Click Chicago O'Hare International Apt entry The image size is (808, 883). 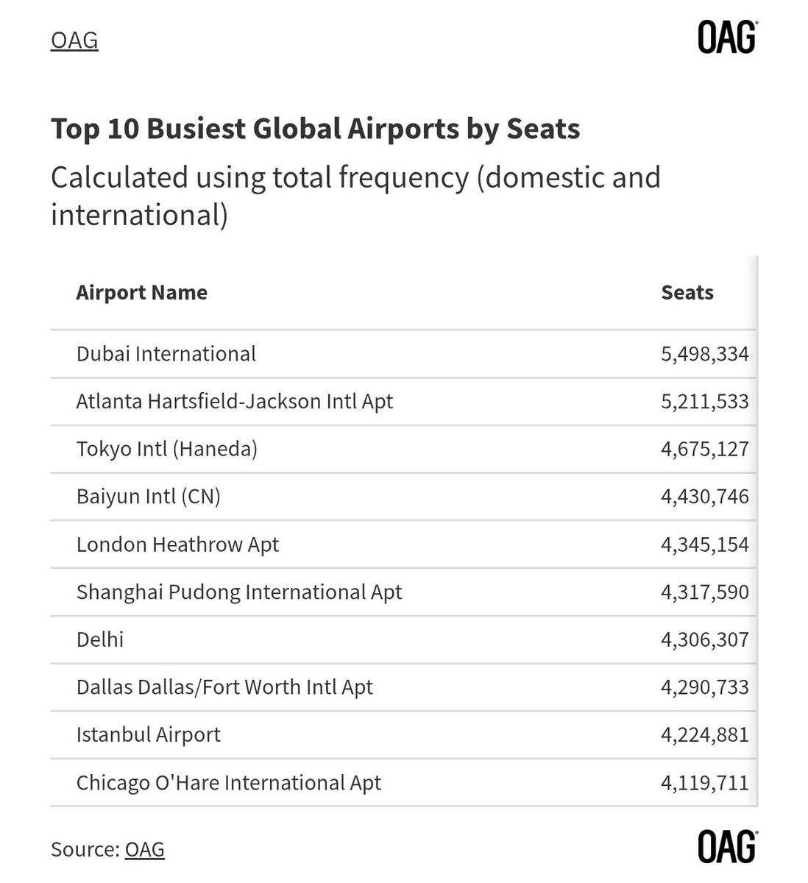229,783
